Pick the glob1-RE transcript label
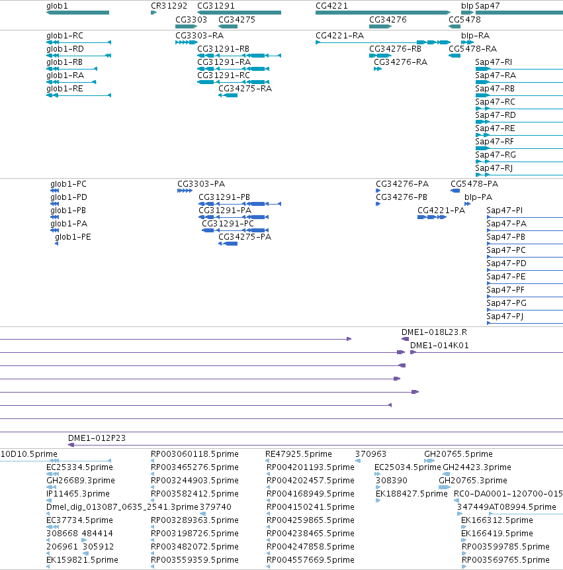The height and width of the screenshot is (570, 563). click(x=65, y=89)
